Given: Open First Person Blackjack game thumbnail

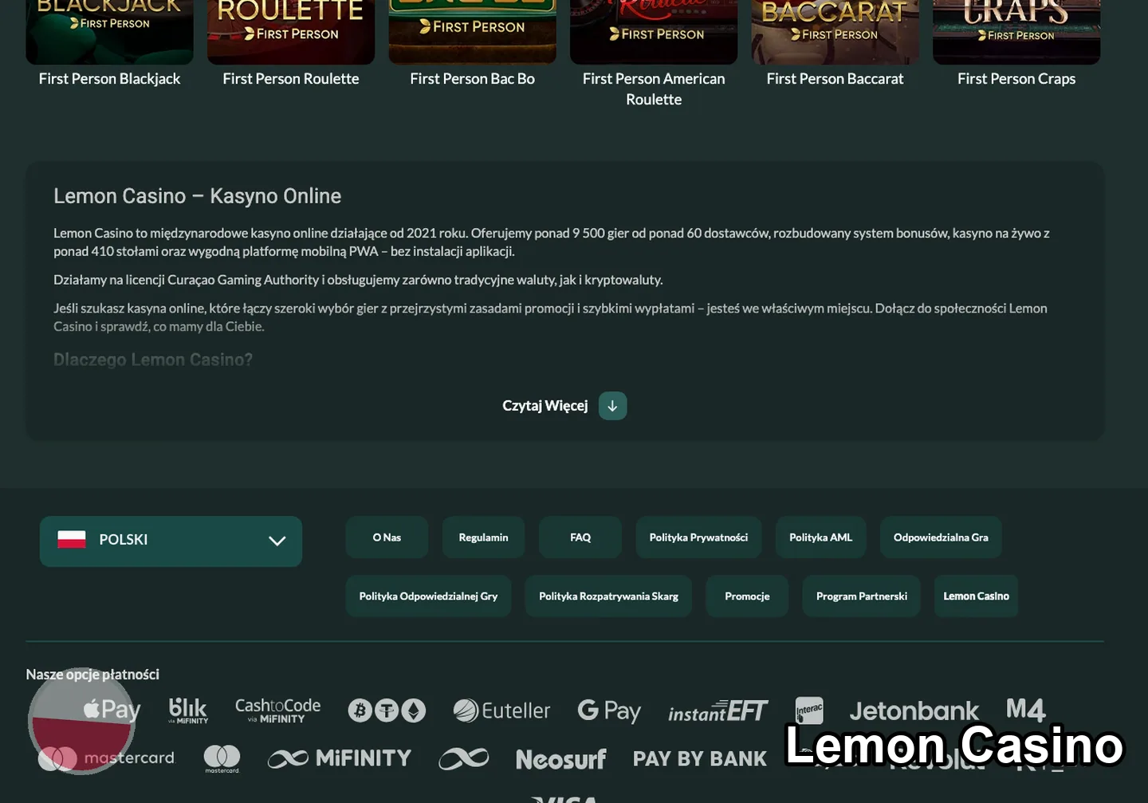Looking at the screenshot, I should (109, 32).
